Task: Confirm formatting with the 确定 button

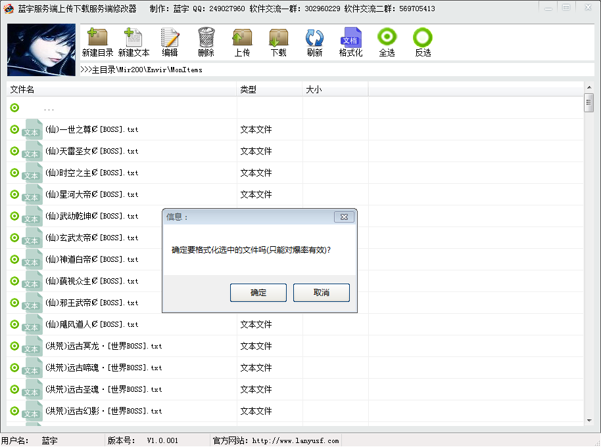Action: [x=258, y=293]
